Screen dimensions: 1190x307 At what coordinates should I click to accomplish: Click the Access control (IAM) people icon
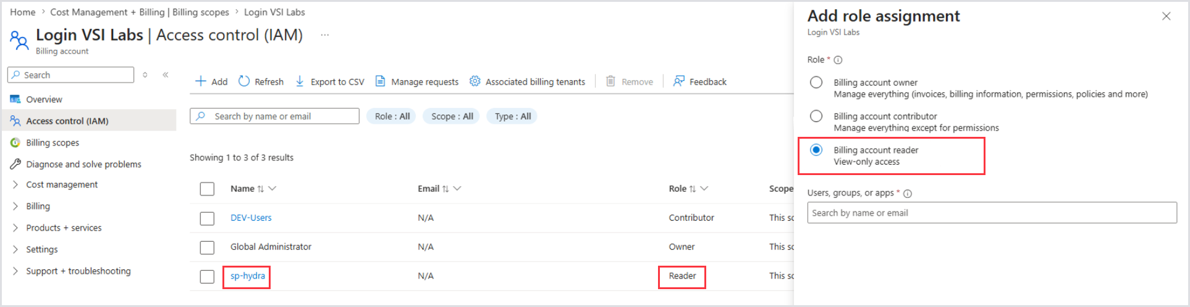[15, 121]
